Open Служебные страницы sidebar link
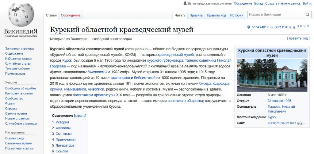This screenshot has height=154, width=314. pyautogui.click(x=21, y=124)
